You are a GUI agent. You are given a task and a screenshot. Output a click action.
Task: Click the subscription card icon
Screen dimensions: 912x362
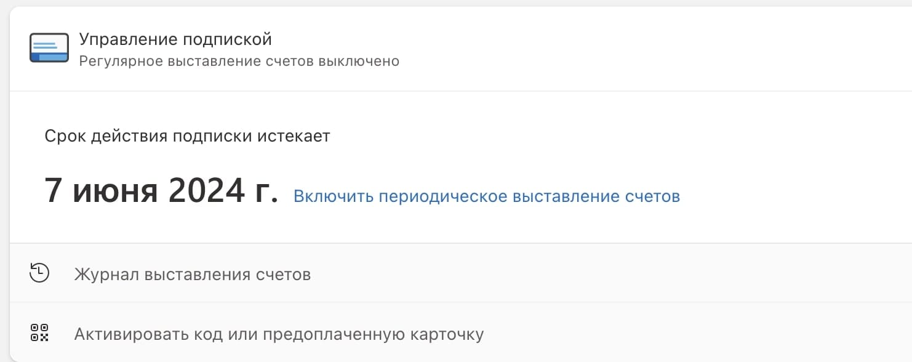(49, 48)
